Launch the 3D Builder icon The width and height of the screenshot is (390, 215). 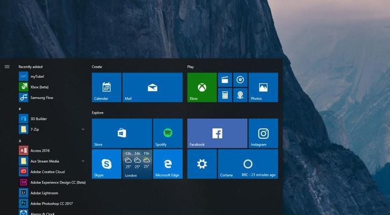tap(24, 119)
